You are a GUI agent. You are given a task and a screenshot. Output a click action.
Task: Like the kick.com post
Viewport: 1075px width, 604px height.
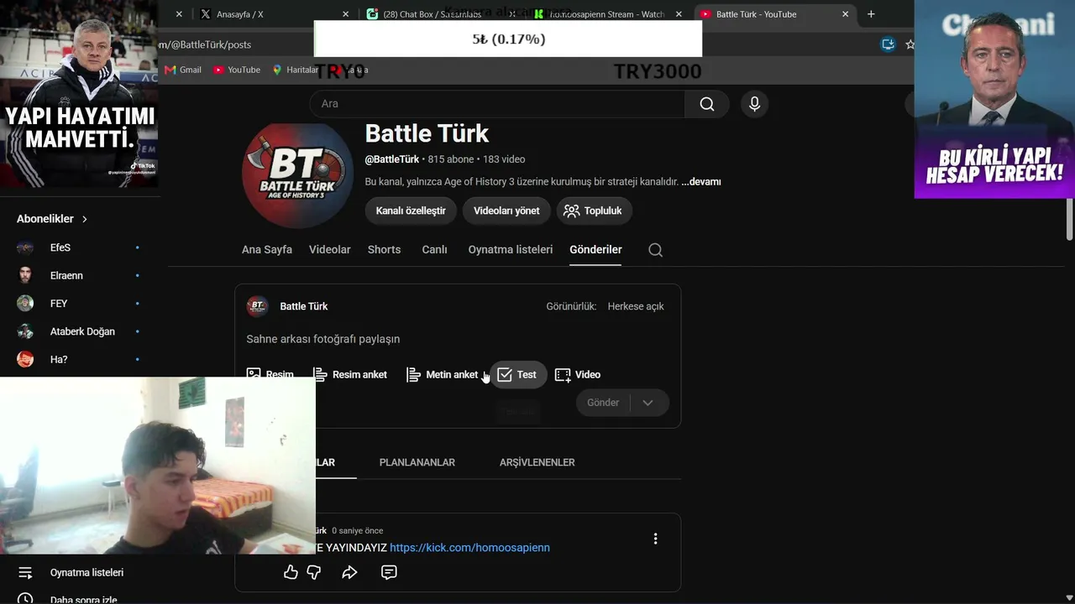pos(291,572)
